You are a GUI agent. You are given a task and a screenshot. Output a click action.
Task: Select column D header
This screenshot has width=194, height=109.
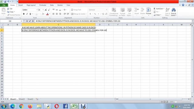(x=100, y=25)
